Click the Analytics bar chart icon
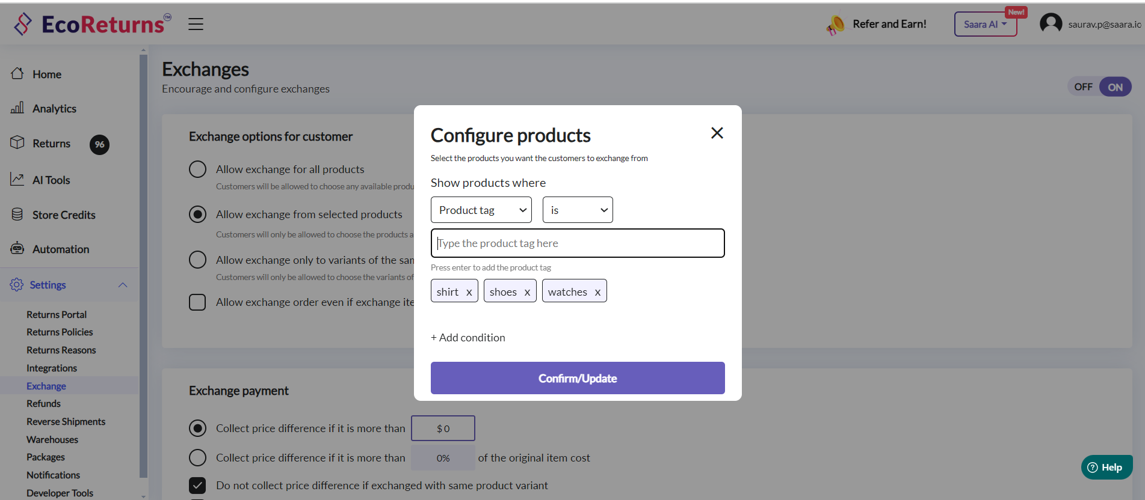This screenshot has height=500, width=1145. pyautogui.click(x=17, y=108)
